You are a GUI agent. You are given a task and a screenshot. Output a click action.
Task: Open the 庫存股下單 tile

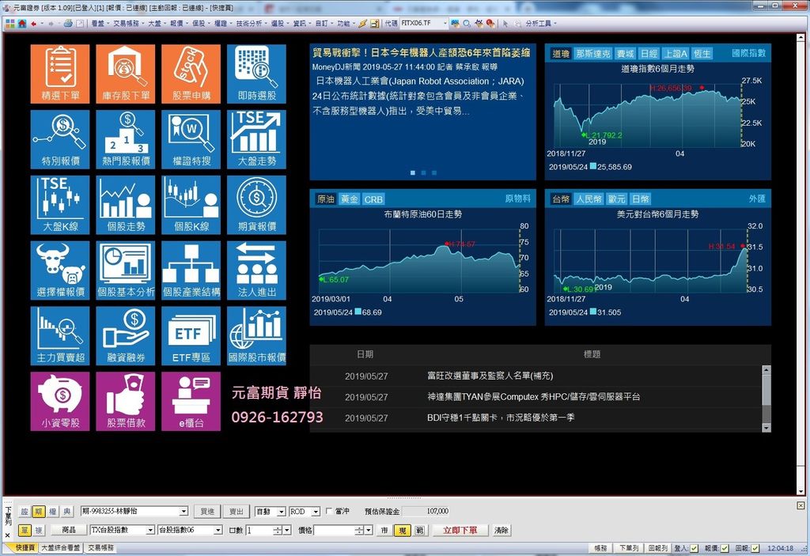pyautogui.click(x=126, y=74)
